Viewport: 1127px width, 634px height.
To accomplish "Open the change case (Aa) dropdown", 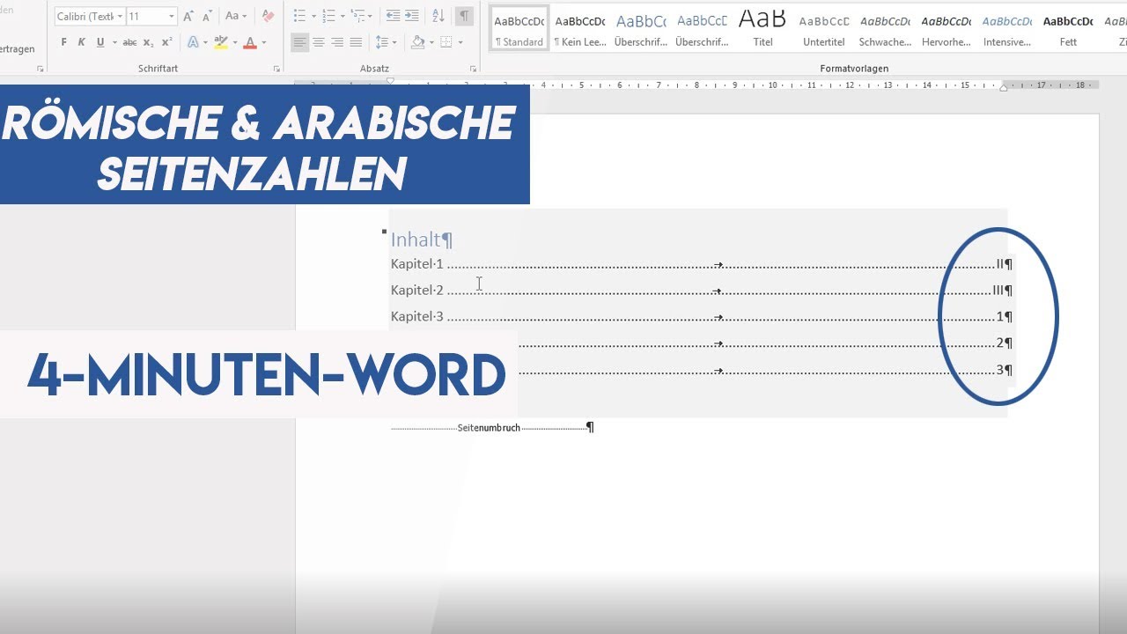I will (x=235, y=16).
